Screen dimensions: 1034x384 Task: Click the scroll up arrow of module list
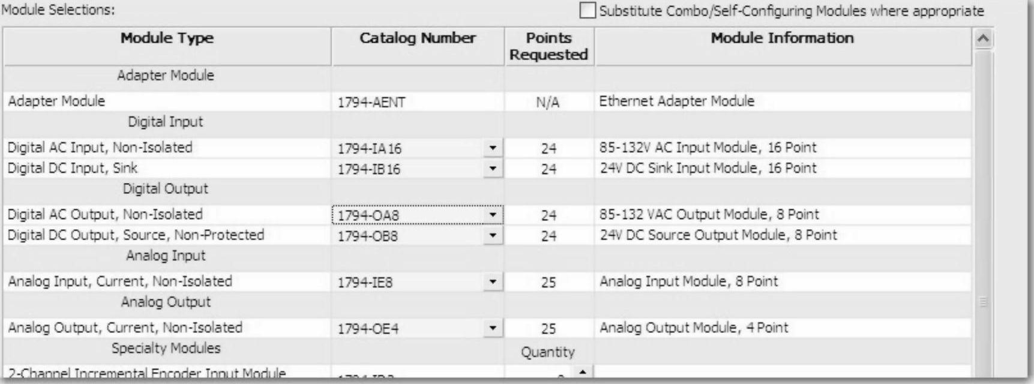click(x=983, y=40)
